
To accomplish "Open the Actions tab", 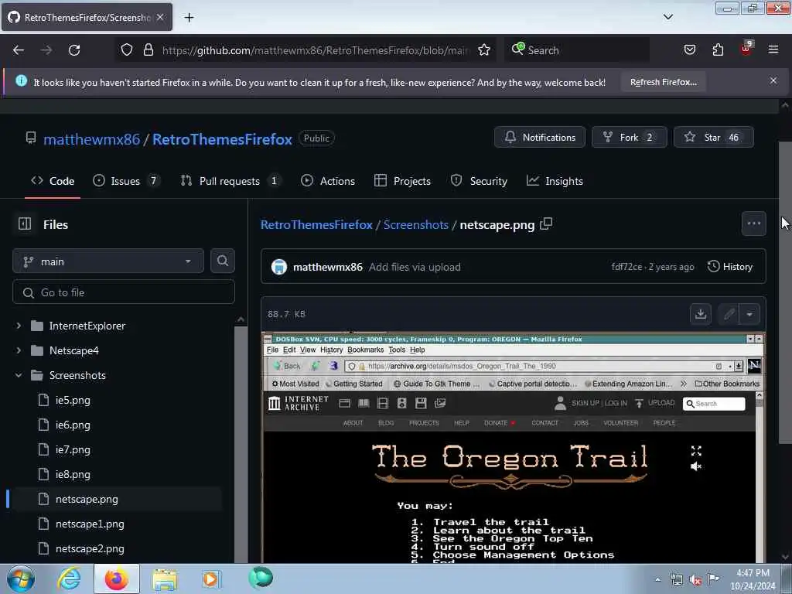I will click(328, 181).
